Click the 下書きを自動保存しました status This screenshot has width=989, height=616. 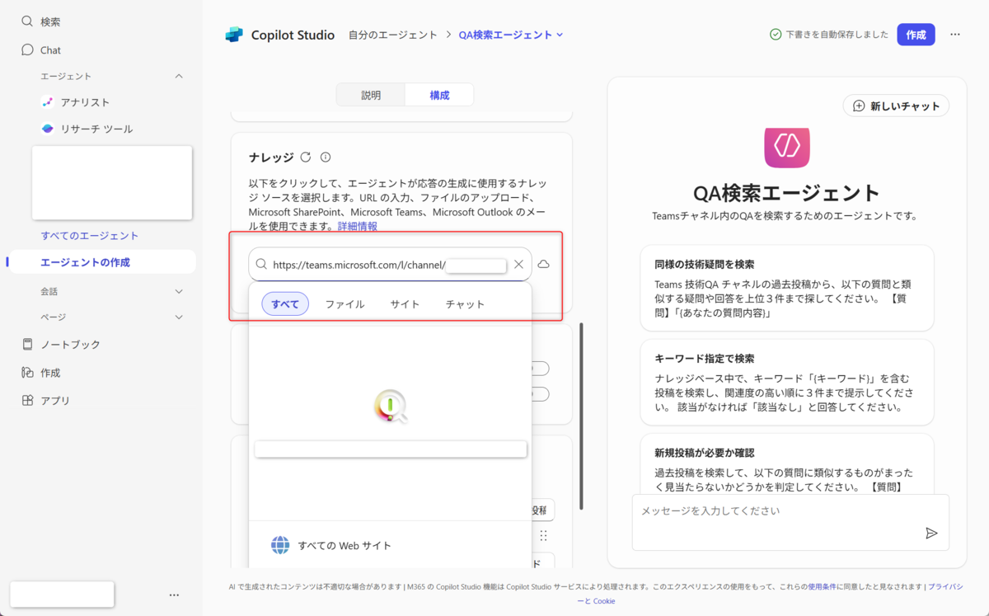(828, 35)
